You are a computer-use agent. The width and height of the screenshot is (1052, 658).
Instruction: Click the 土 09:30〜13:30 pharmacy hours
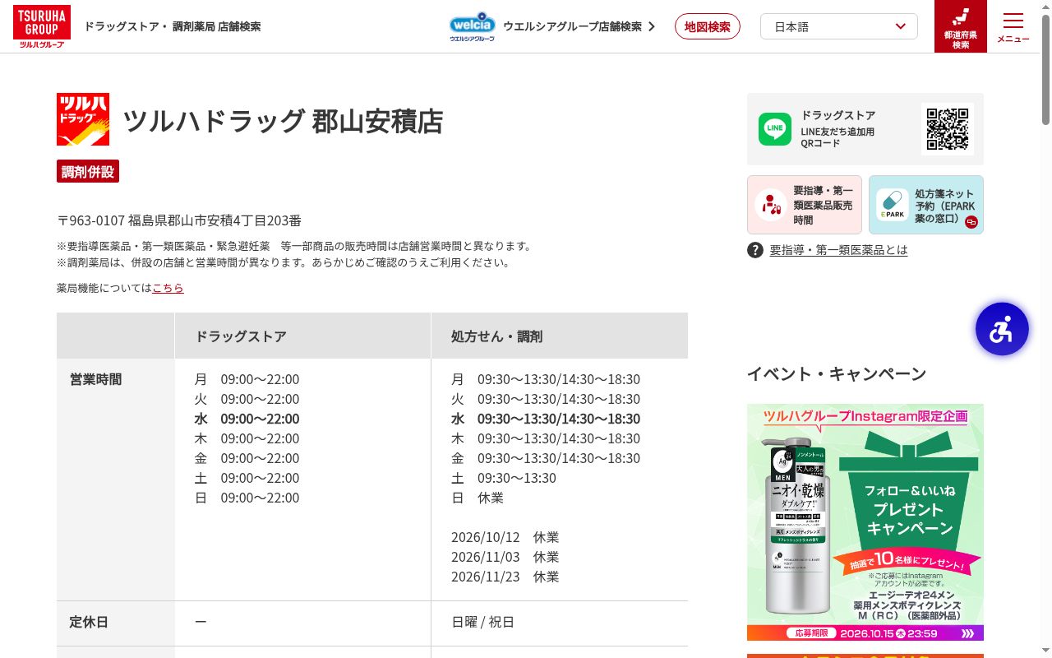click(504, 478)
